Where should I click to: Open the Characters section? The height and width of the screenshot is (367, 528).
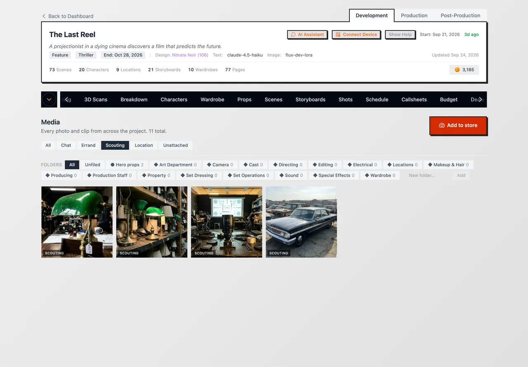coord(174,99)
